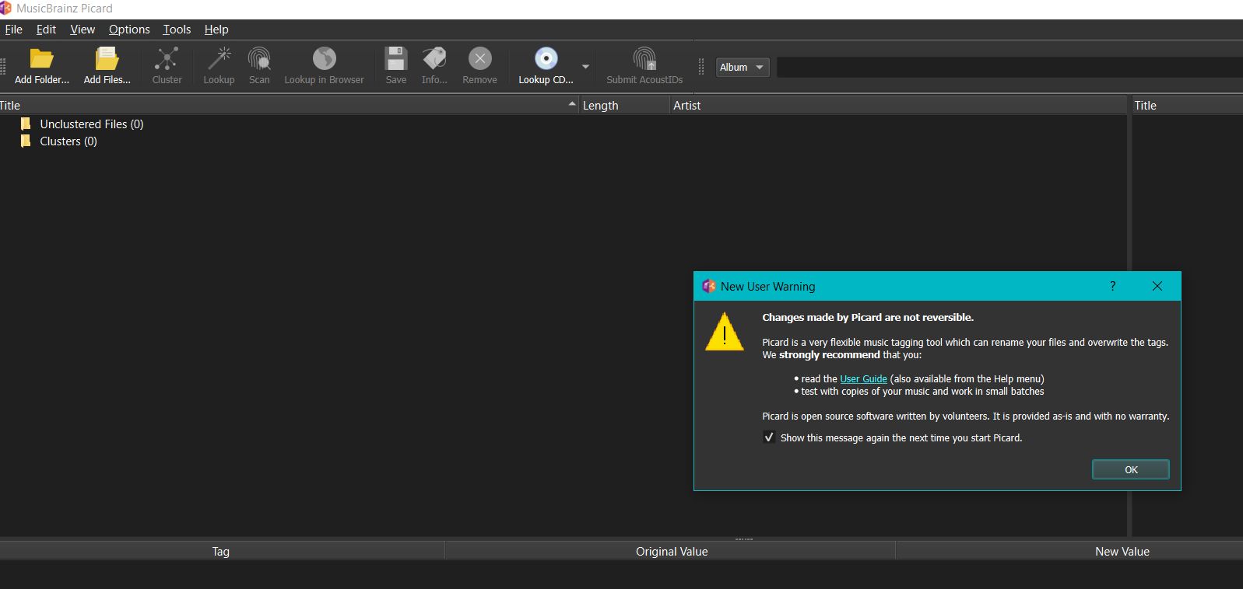
Task: Open the File menu
Action: (13, 30)
